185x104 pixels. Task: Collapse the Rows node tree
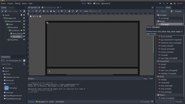6,24
